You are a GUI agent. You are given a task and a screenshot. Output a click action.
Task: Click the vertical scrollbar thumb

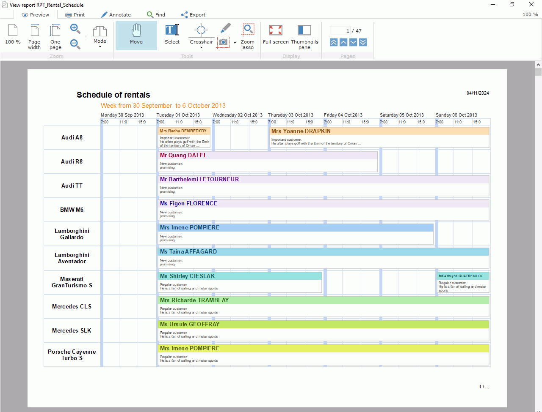pyautogui.click(x=538, y=71)
